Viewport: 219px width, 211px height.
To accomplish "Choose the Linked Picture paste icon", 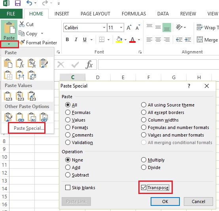I will pyautogui.click(x=44, y=117).
